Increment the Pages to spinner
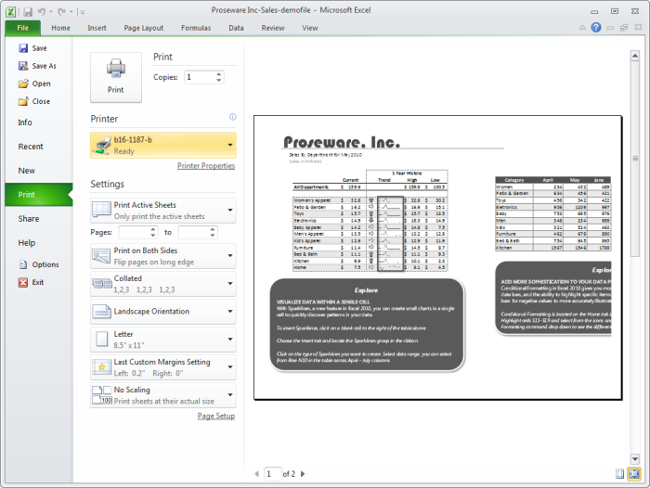The image size is (650, 488). point(213,229)
